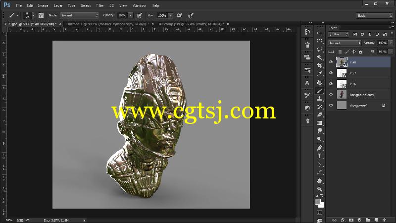Screen dimensions: 396x223
Task: Select the Brush tool in toolbox
Action: point(319,91)
